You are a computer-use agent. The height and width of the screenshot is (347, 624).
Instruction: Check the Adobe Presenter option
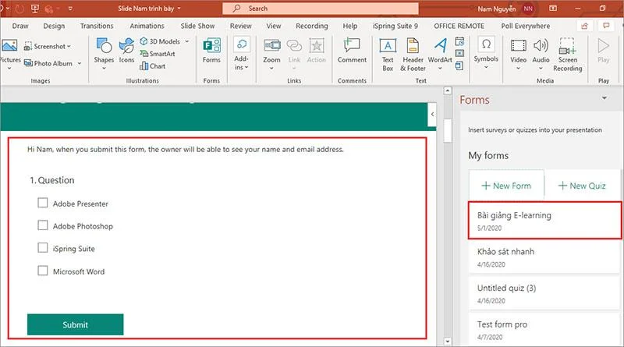coord(43,203)
